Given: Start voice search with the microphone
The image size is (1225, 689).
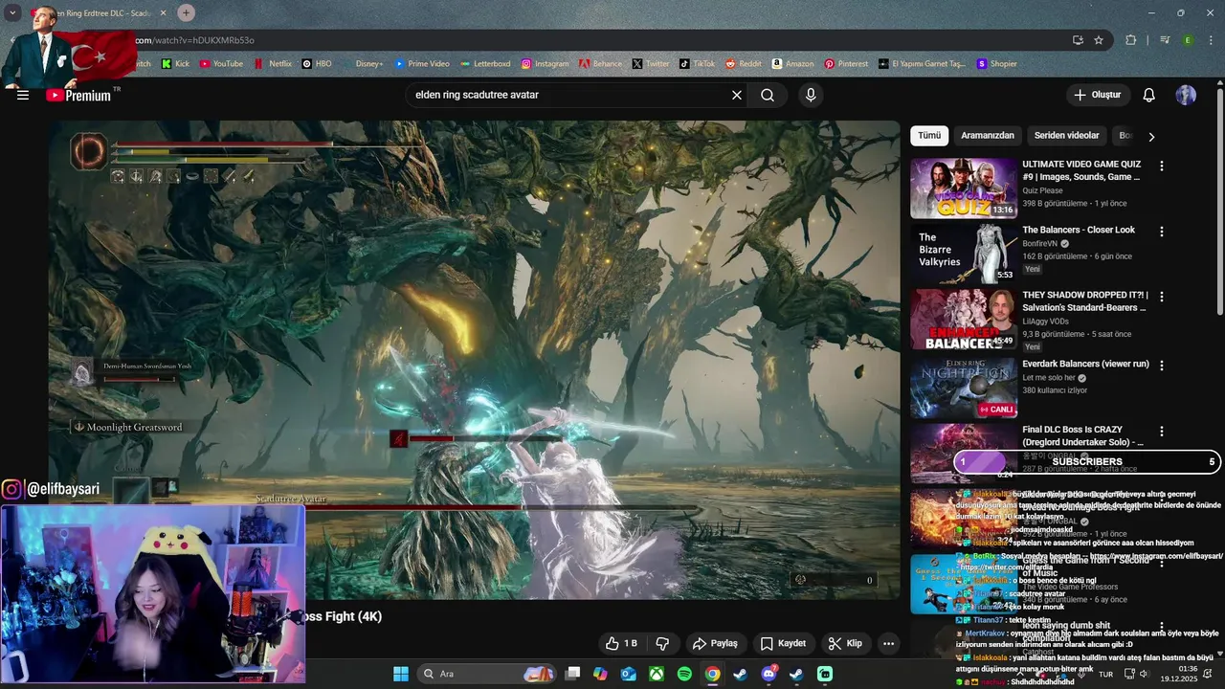Looking at the screenshot, I should coord(811,96).
